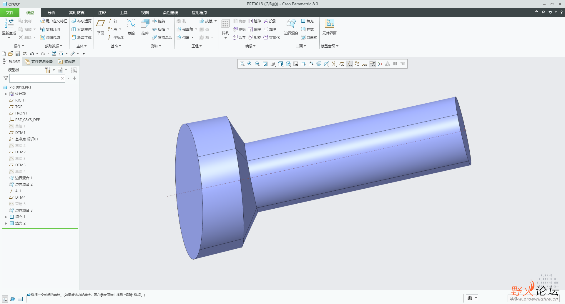The height and width of the screenshot is (304, 565).
Task: Open the display style shaded sphere icon
Action: 273,64
